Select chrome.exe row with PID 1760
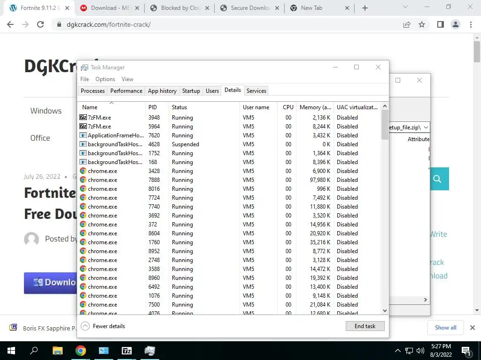 coord(229,242)
